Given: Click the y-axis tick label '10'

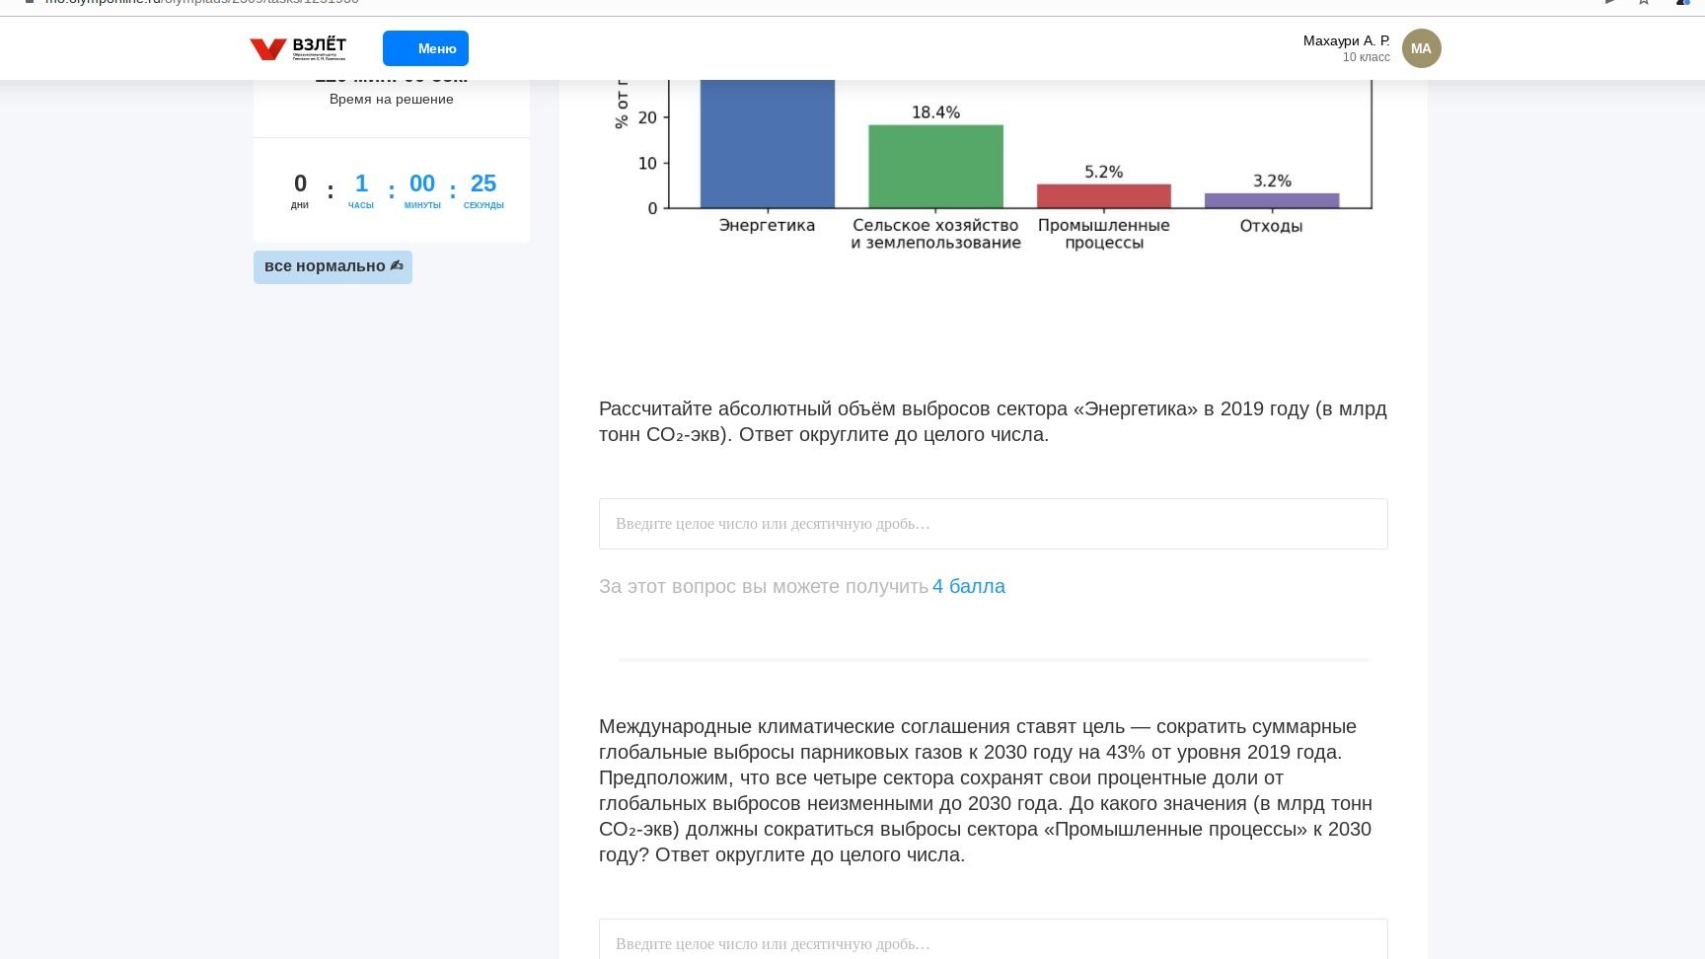Looking at the screenshot, I should click(x=647, y=163).
